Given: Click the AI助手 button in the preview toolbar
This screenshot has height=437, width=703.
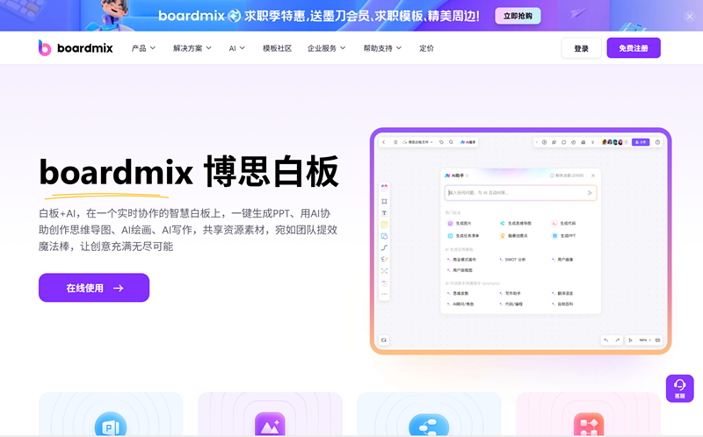Looking at the screenshot, I should click(467, 142).
